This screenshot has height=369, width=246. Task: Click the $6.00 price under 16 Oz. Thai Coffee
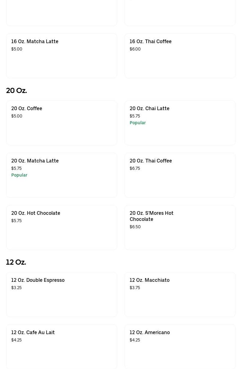[x=135, y=49]
